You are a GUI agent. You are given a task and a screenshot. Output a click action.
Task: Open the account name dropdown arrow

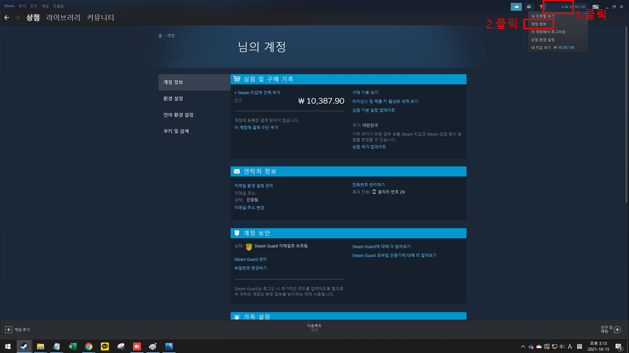pos(563,7)
